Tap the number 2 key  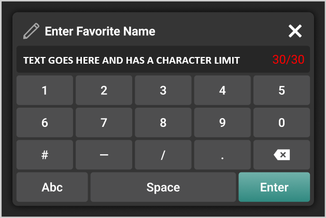click(104, 91)
